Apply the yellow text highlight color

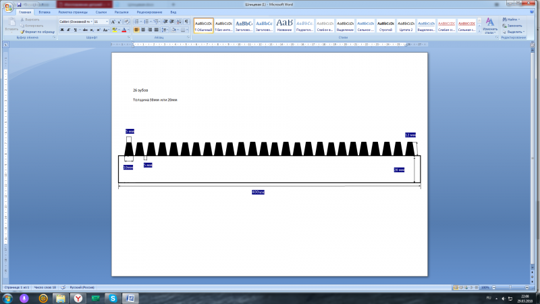[114, 30]
